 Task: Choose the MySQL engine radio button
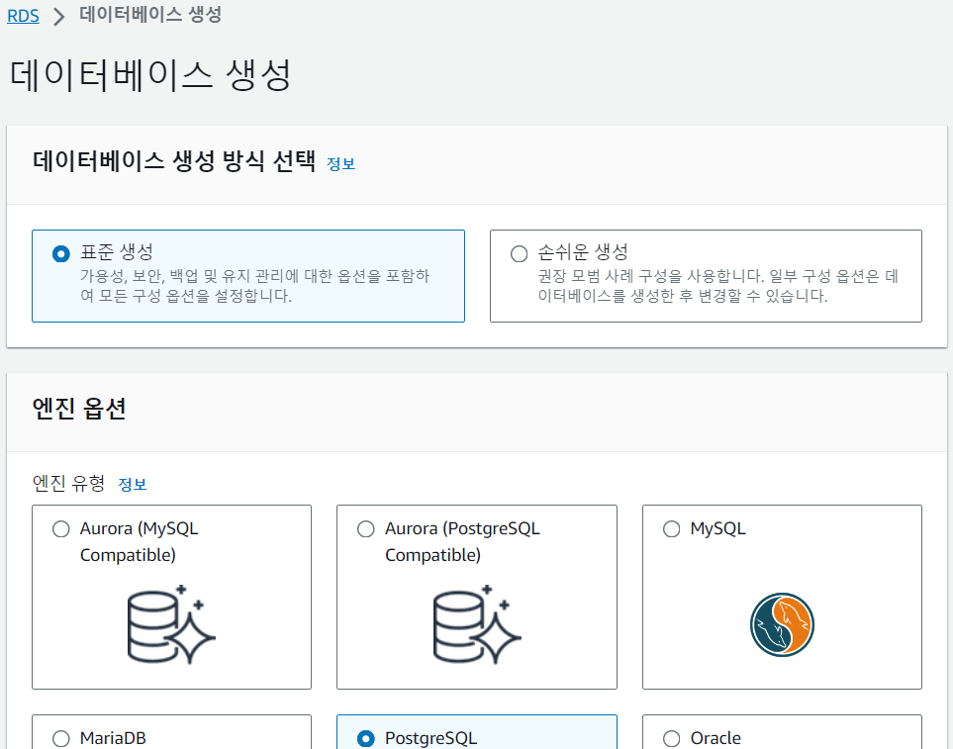(672, 529)
